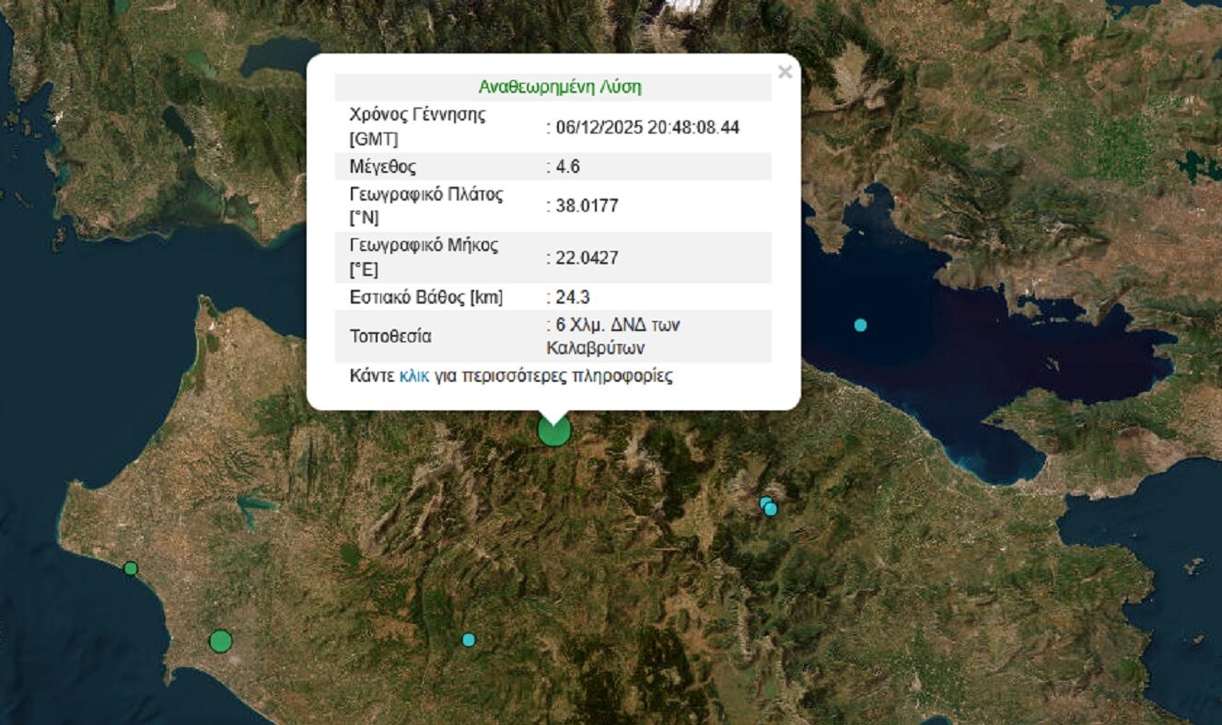Click the "Τοποθεσία" row label
The image size is (1222, 725).
(390, 337)
